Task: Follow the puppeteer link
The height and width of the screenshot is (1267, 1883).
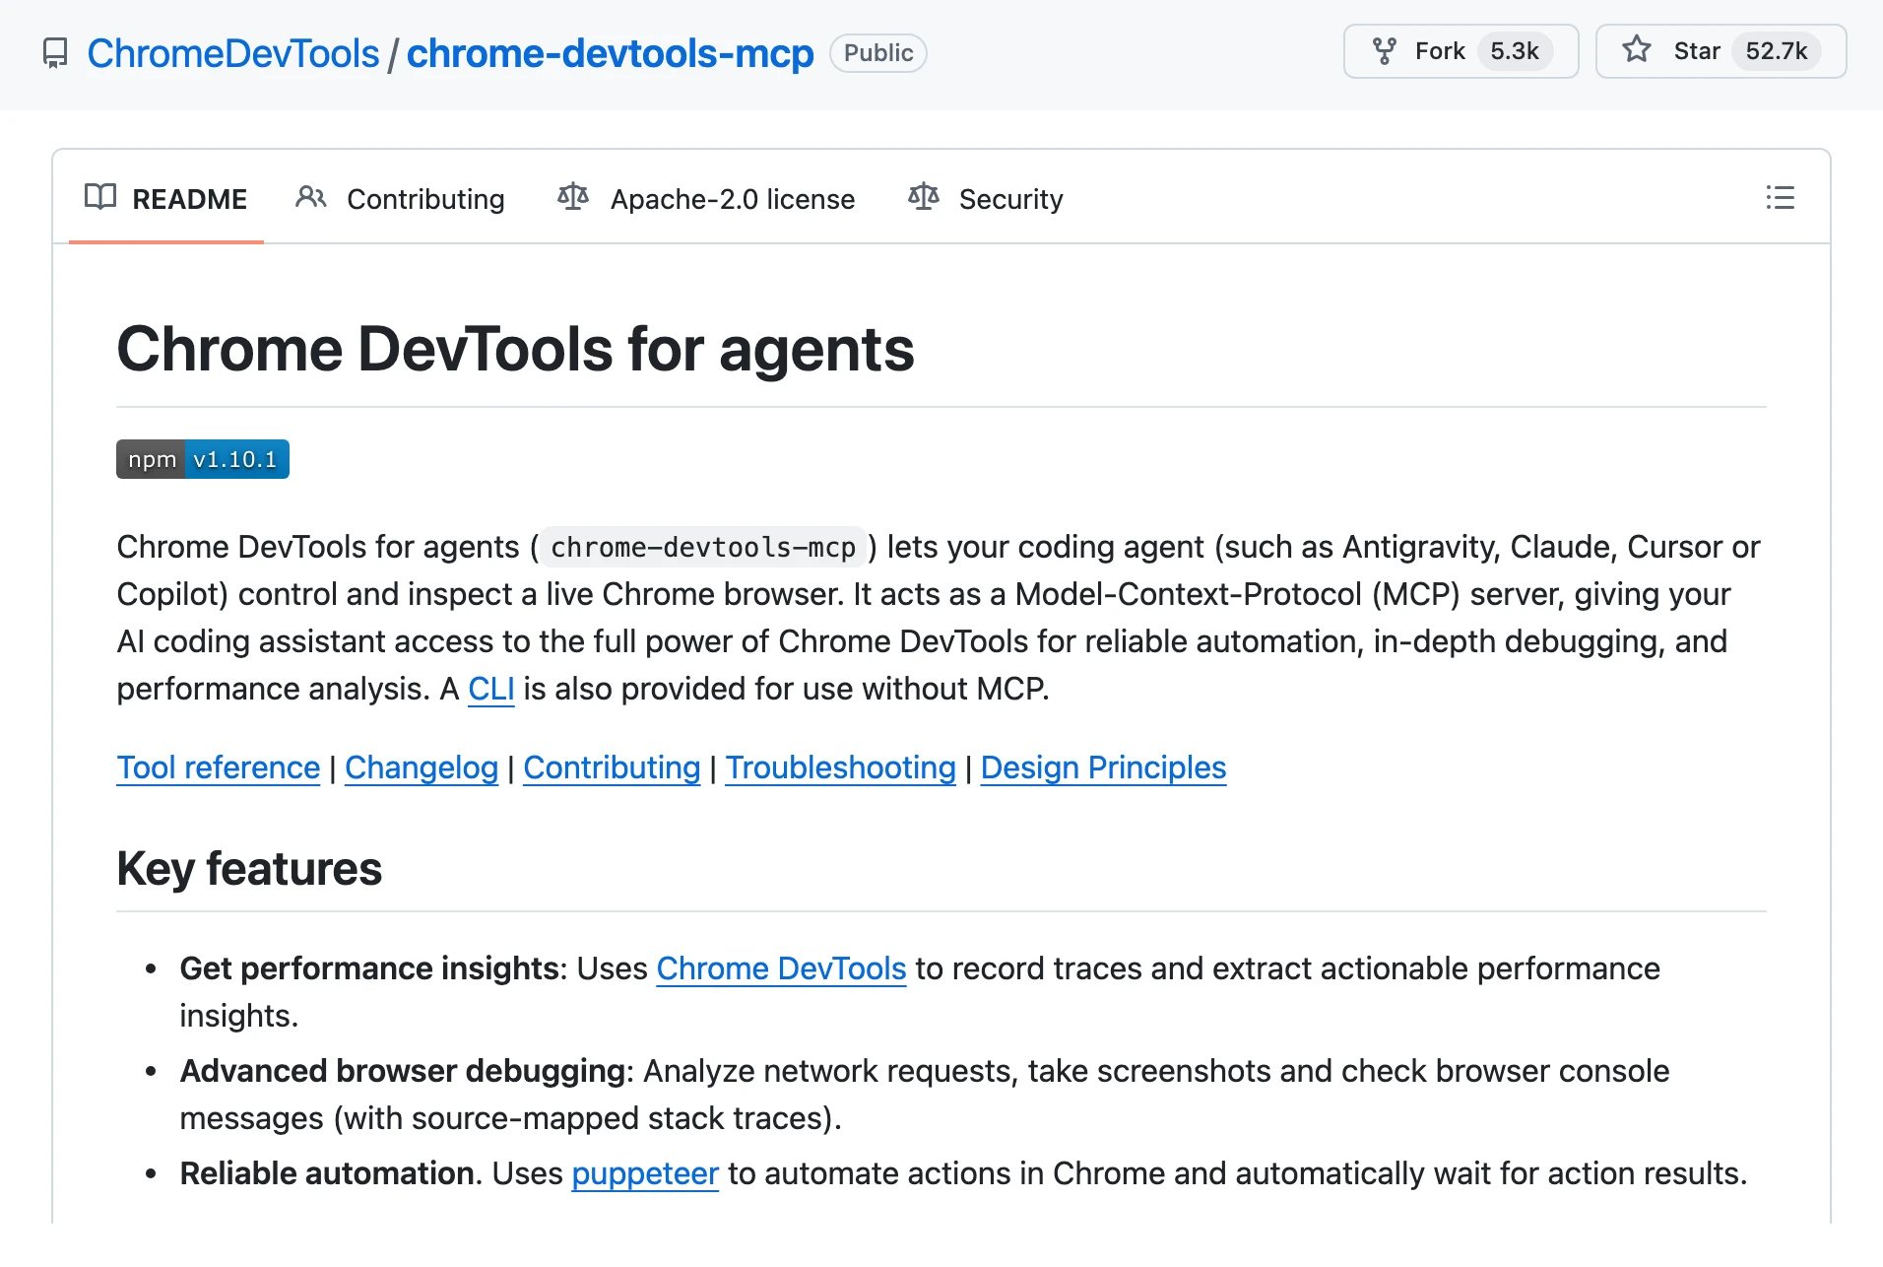Action: pos(645,1173)
